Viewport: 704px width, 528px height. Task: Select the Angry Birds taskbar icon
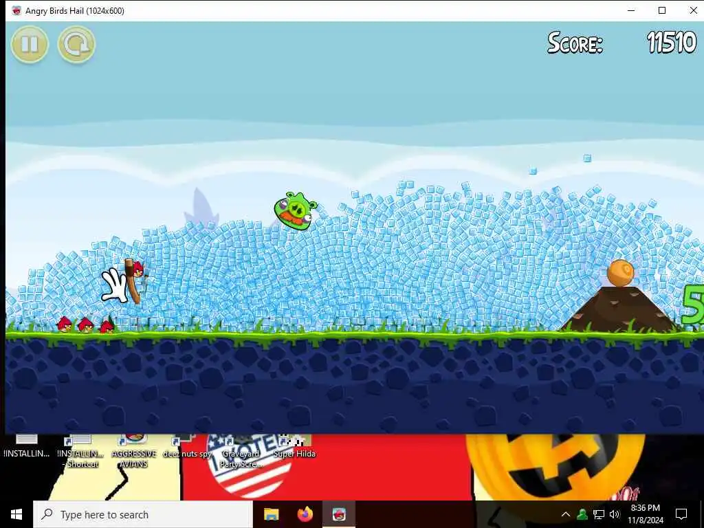[339, 514]
